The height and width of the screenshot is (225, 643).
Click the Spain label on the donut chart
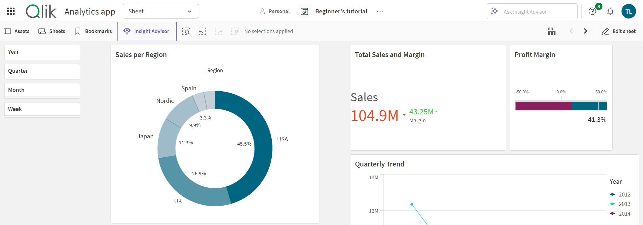tap(189, 88)
